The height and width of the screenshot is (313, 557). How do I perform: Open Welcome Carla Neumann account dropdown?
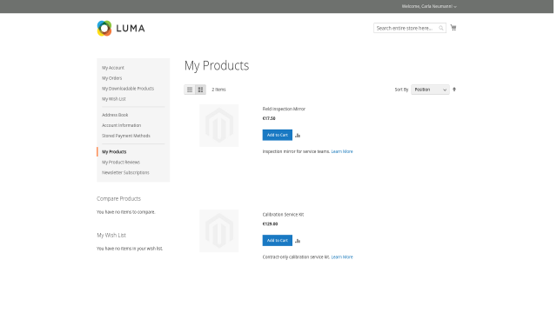pyautogui.click(x=429, y=6)
